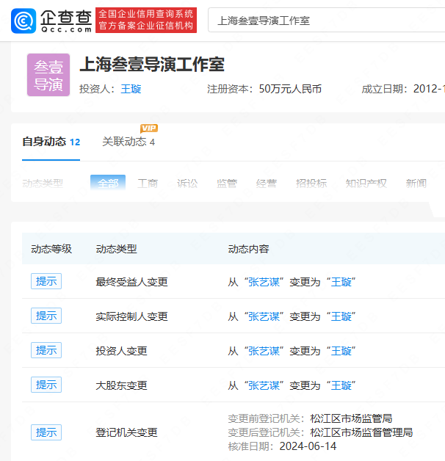Click the 投资人变更 type text
445x461 pixels.
(x=121, y=351)
